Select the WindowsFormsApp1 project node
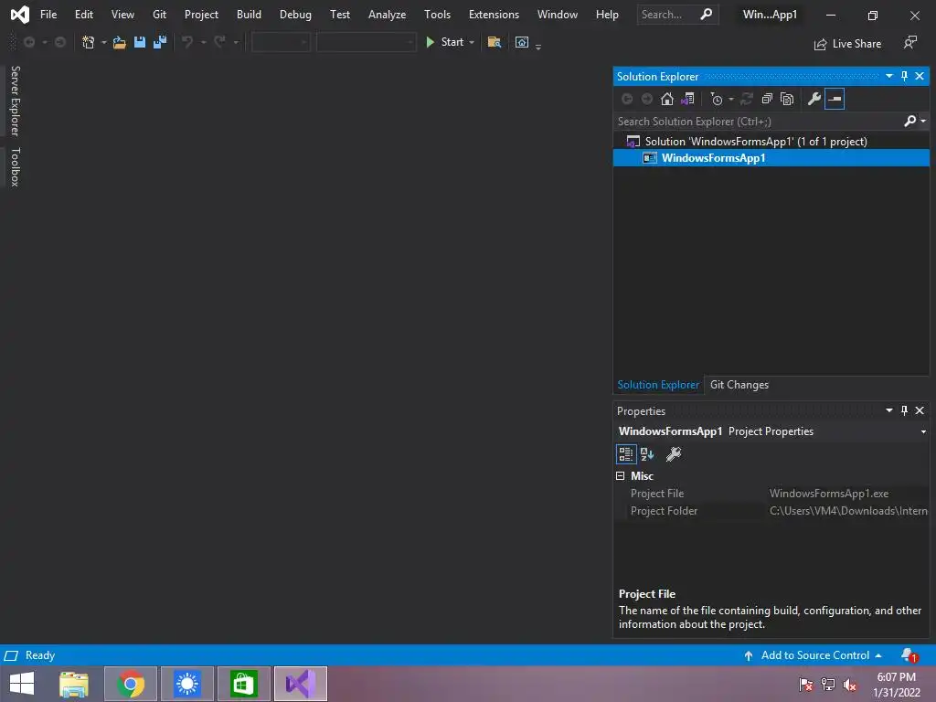The width and height of the screenshot is (936, 702). (771, 158)
